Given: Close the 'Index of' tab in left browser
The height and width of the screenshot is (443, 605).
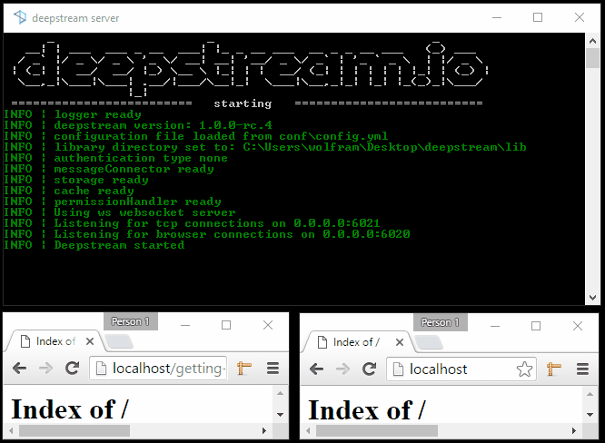Looking at the screenshot, I should tap(90, 341).
